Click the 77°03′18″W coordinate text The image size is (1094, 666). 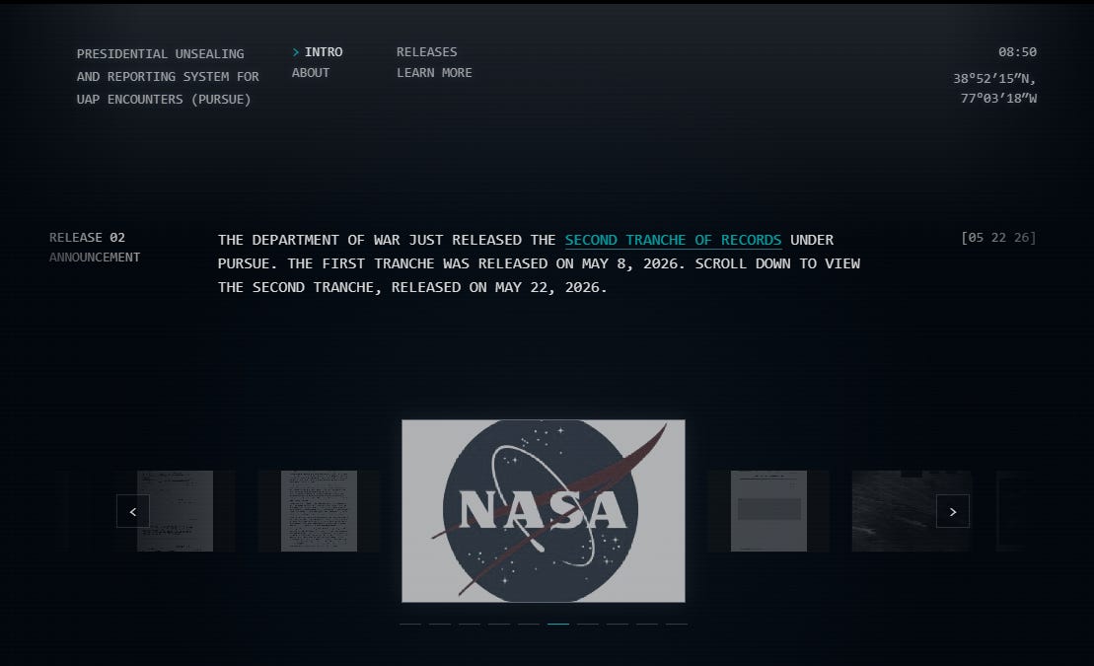coord(998,99)
